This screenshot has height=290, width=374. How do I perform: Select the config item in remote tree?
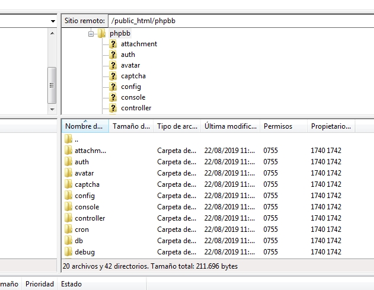131,87
